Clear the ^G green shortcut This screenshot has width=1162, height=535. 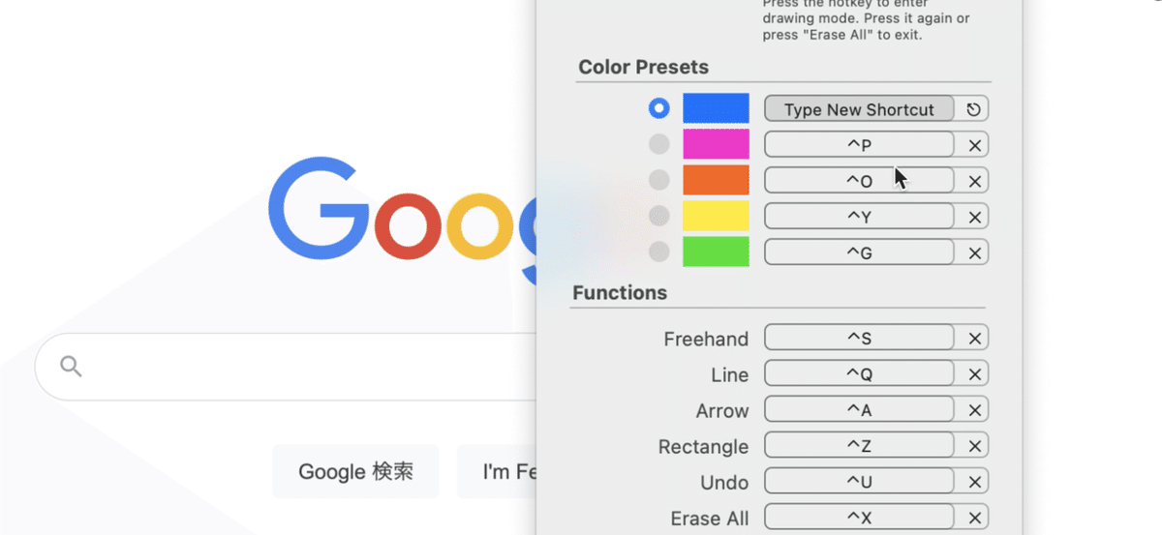974,253
